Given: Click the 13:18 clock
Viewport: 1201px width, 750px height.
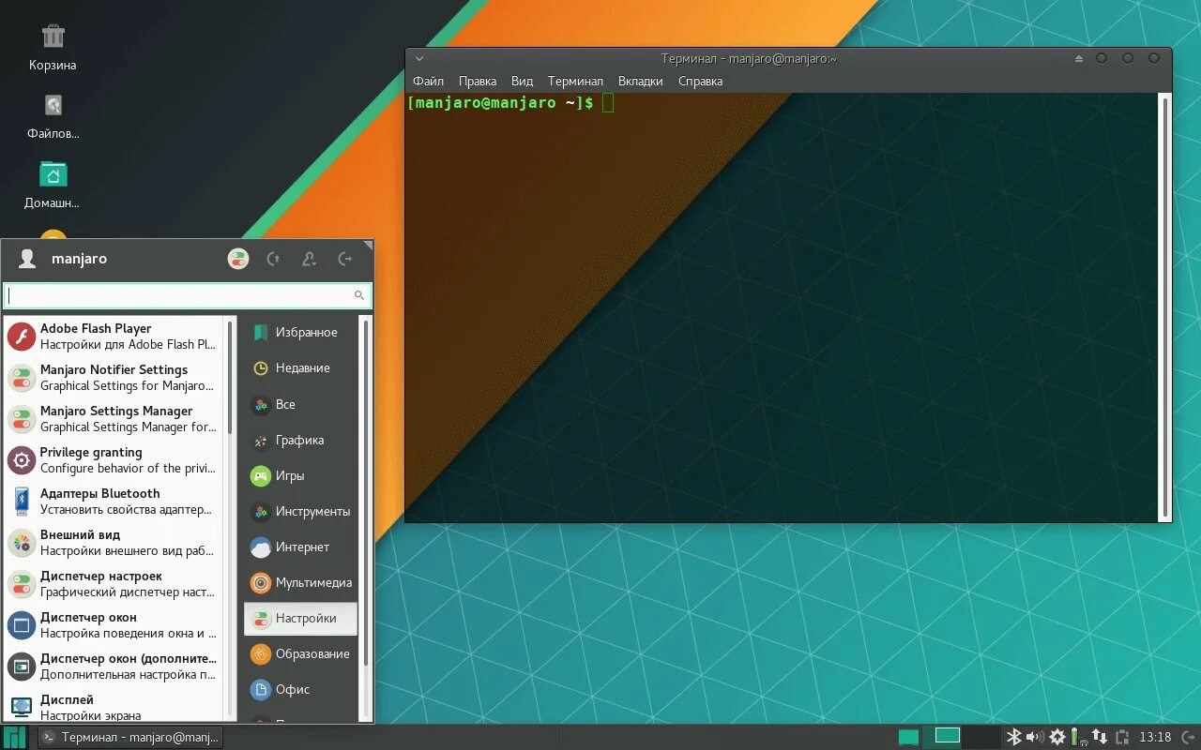Looking at the screenshot, I should (x=1155, y=737).
